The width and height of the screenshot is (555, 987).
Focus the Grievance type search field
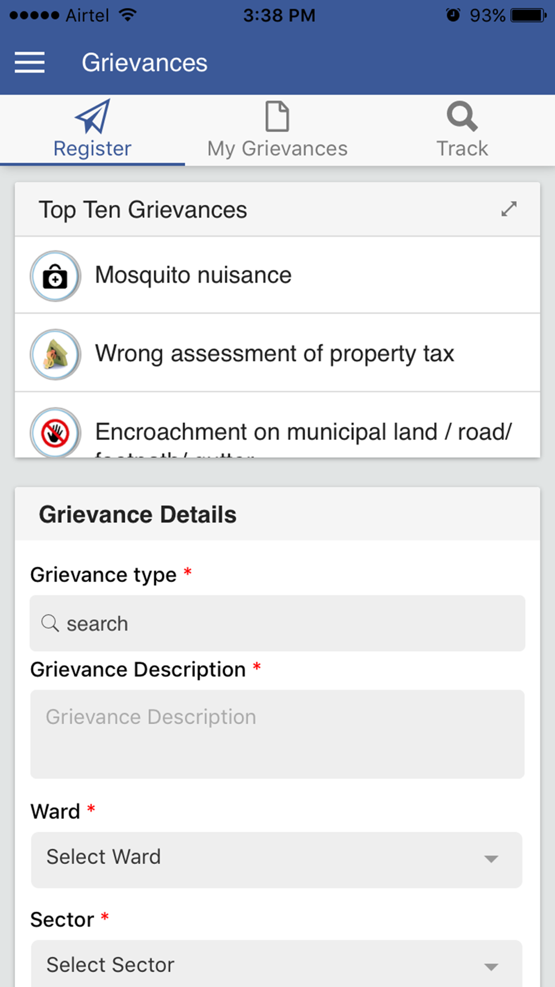pos(277,623)
